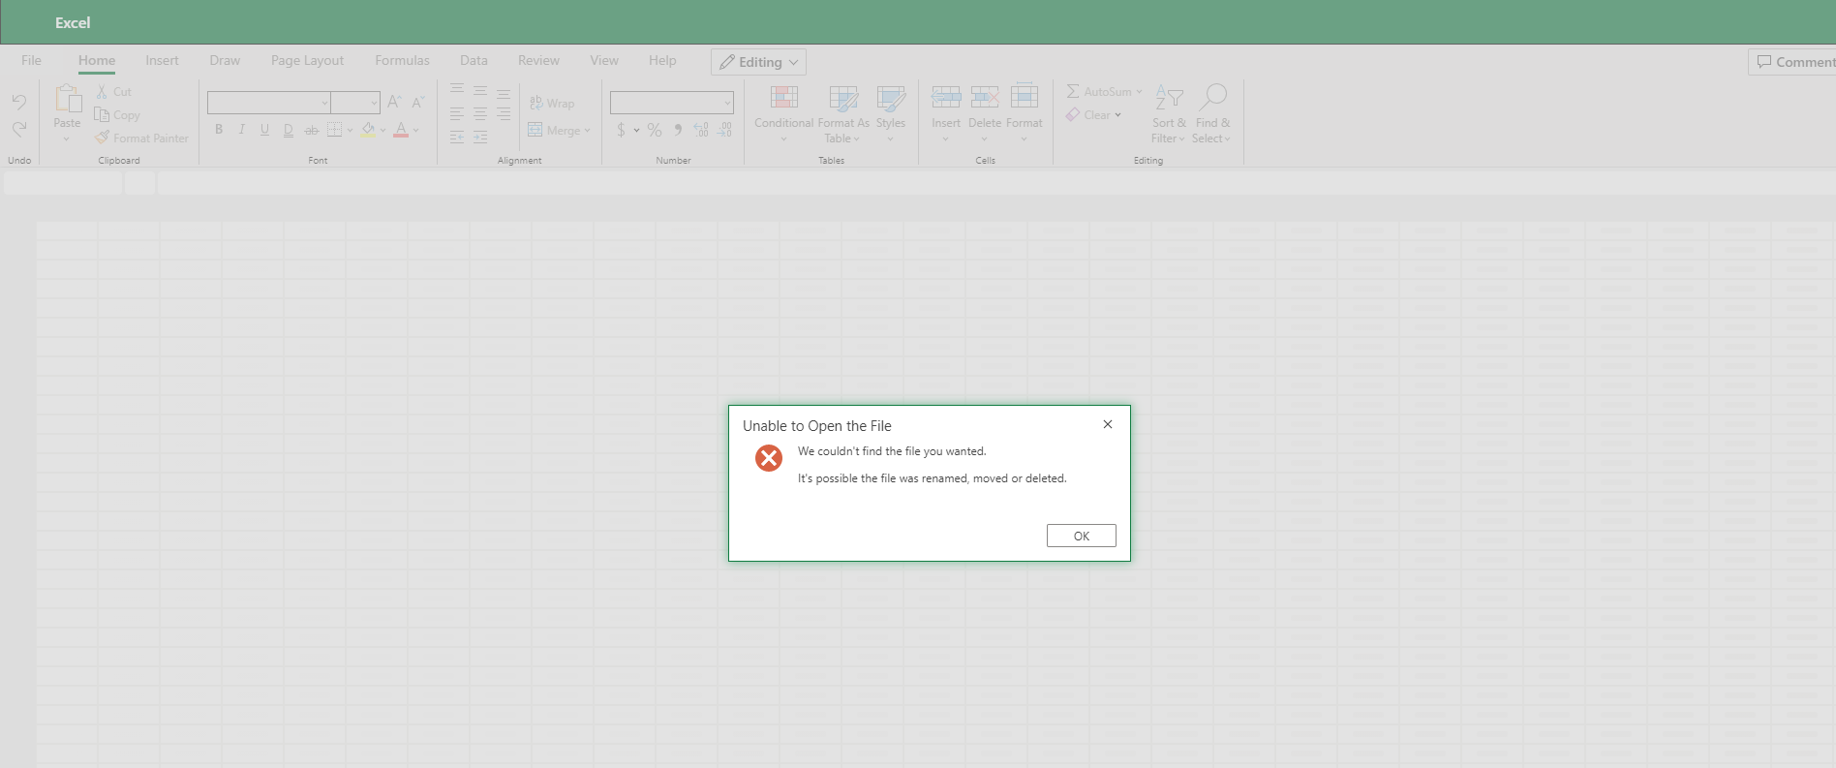Image resolution: width=1836 pixels, height=768 pixels.
Task: Open the fill color picker arrow
Action: point(383,130)
